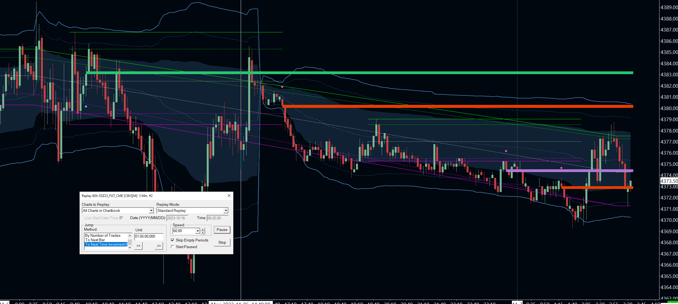Image resolution: width=678 pixels, height=304 pixels.
Task: Expand the Speed value dropdown
Action: pyautogui.click(x=198, y=231)
